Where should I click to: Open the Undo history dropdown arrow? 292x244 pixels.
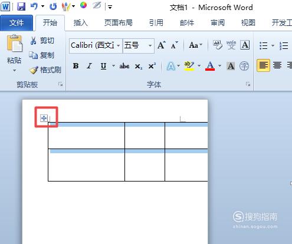tap(42, 6)
